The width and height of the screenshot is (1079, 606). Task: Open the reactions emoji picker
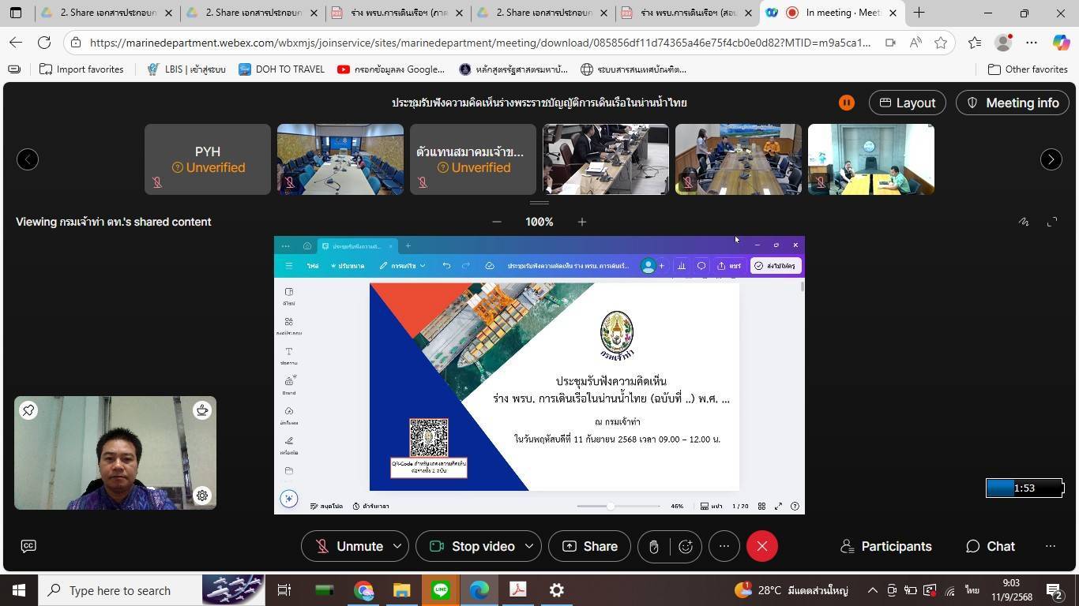686,546
